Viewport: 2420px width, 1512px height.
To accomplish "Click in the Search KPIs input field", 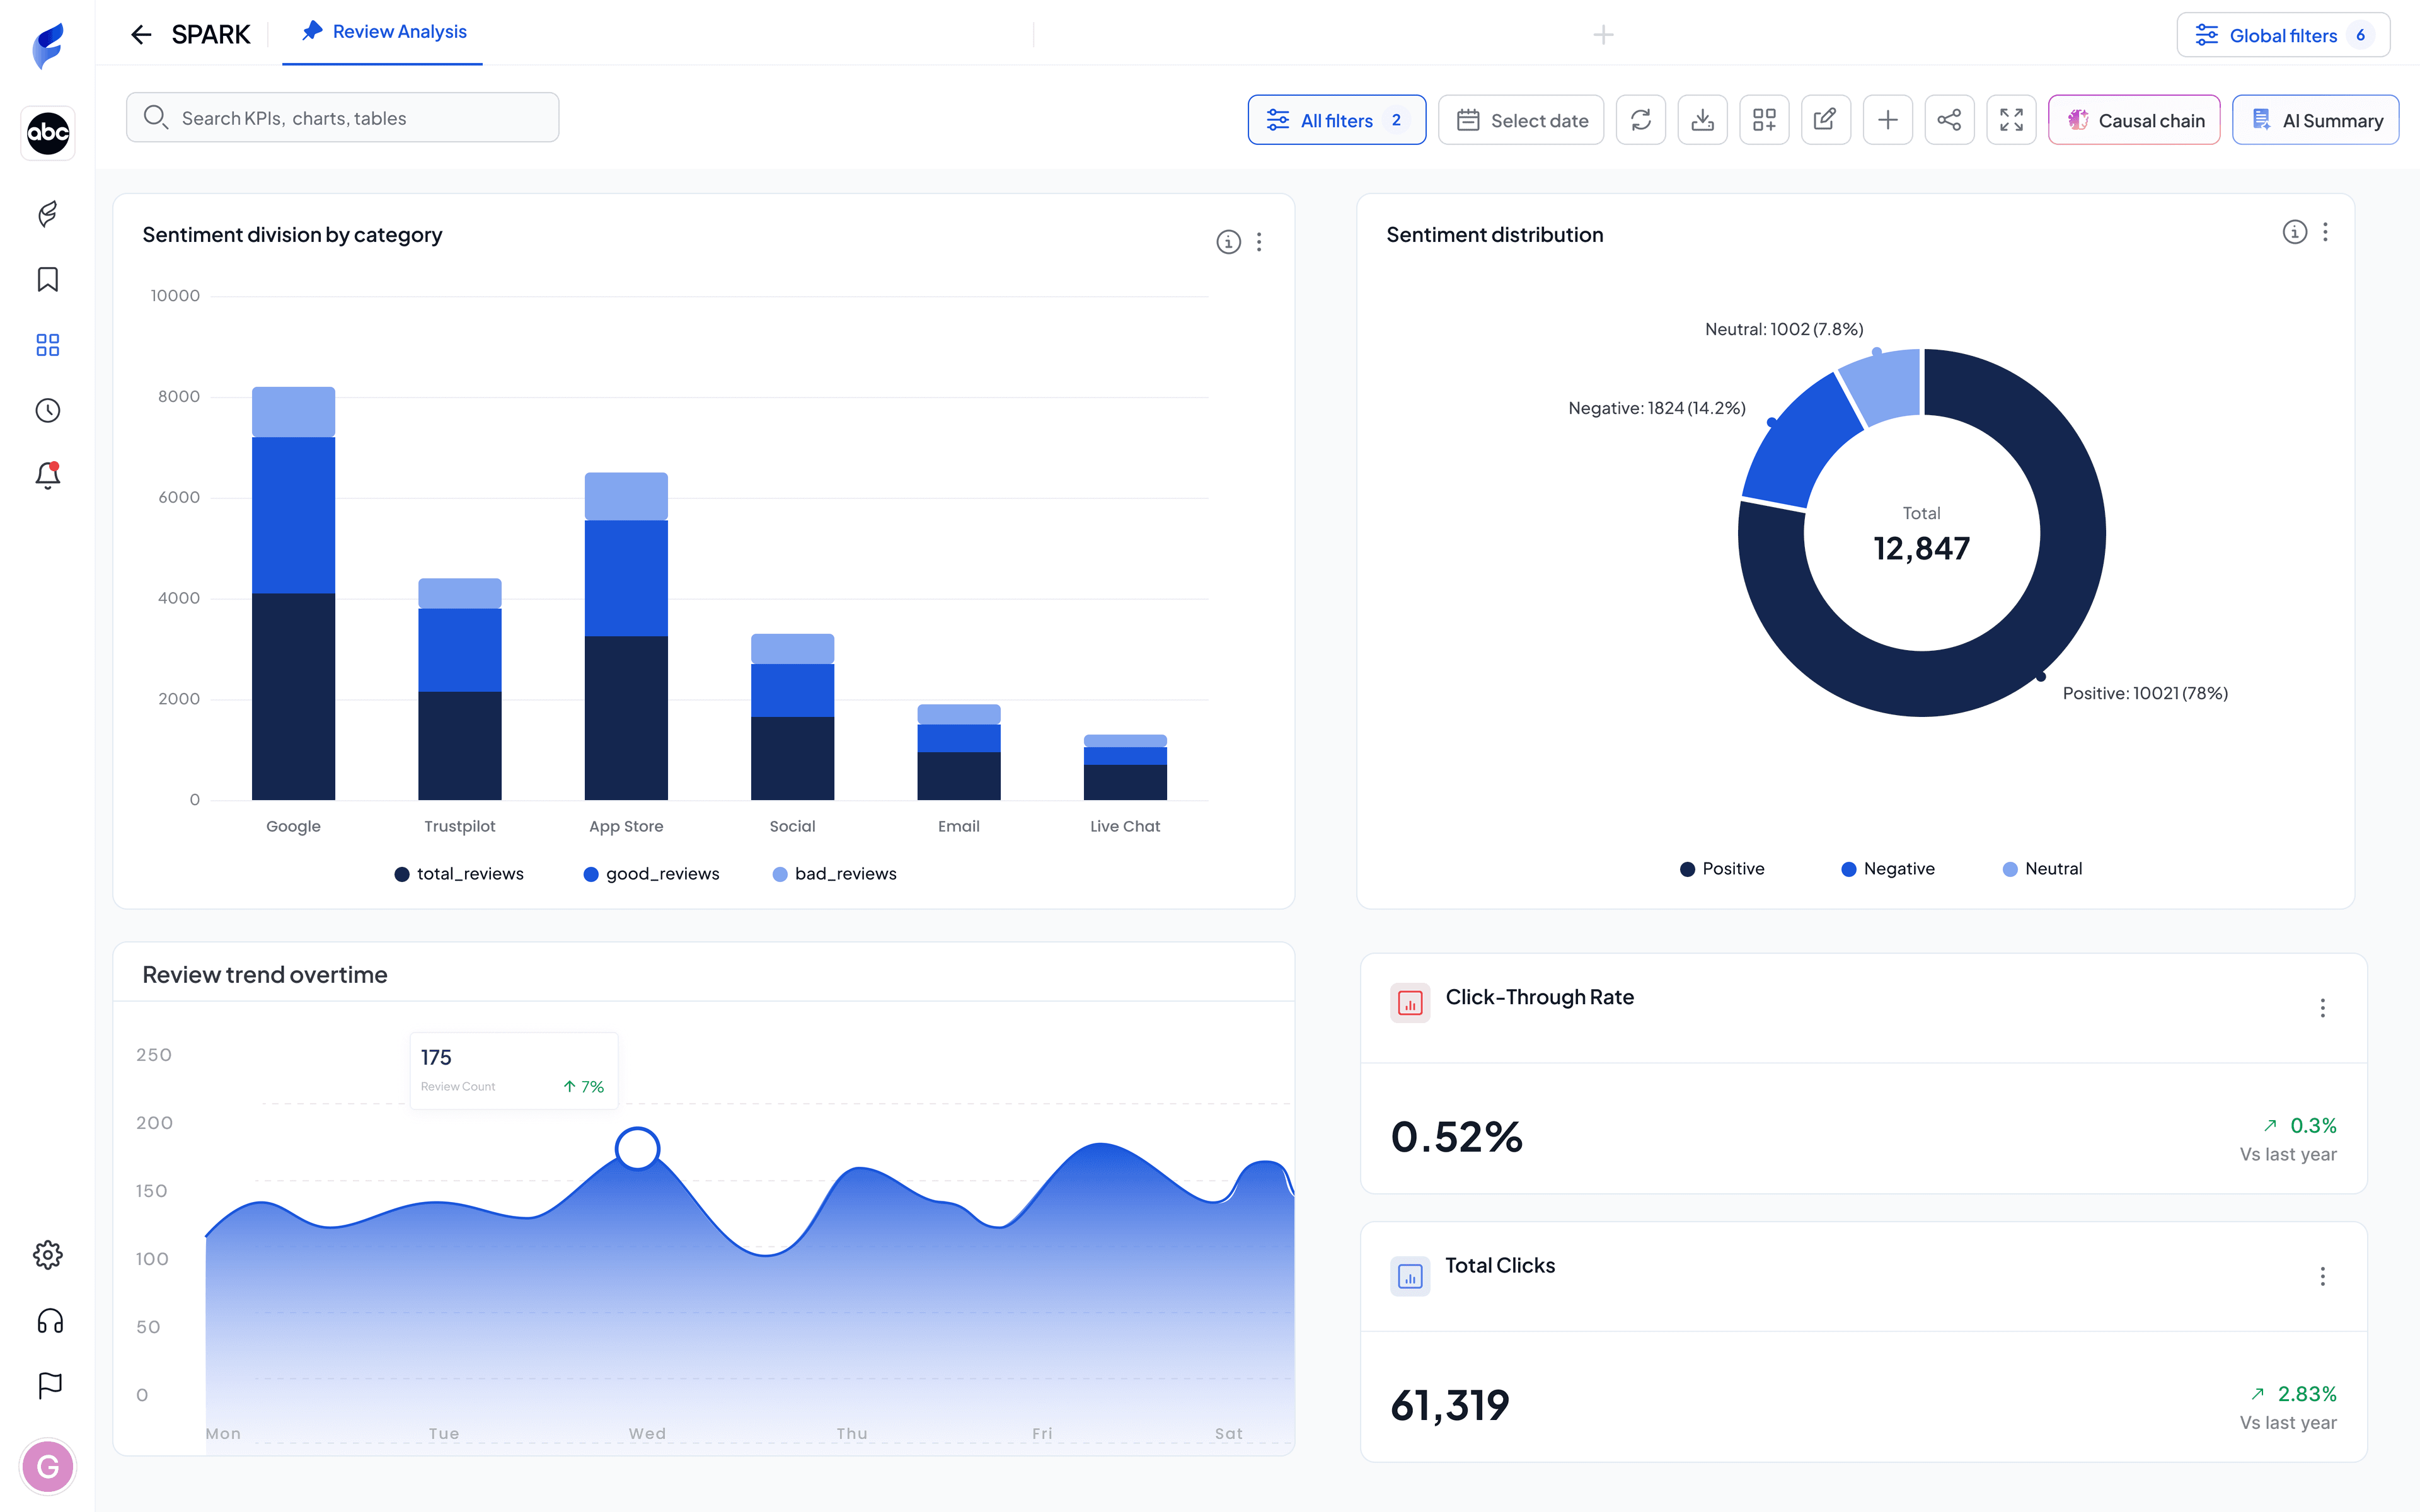I will [x=342, y=118].
